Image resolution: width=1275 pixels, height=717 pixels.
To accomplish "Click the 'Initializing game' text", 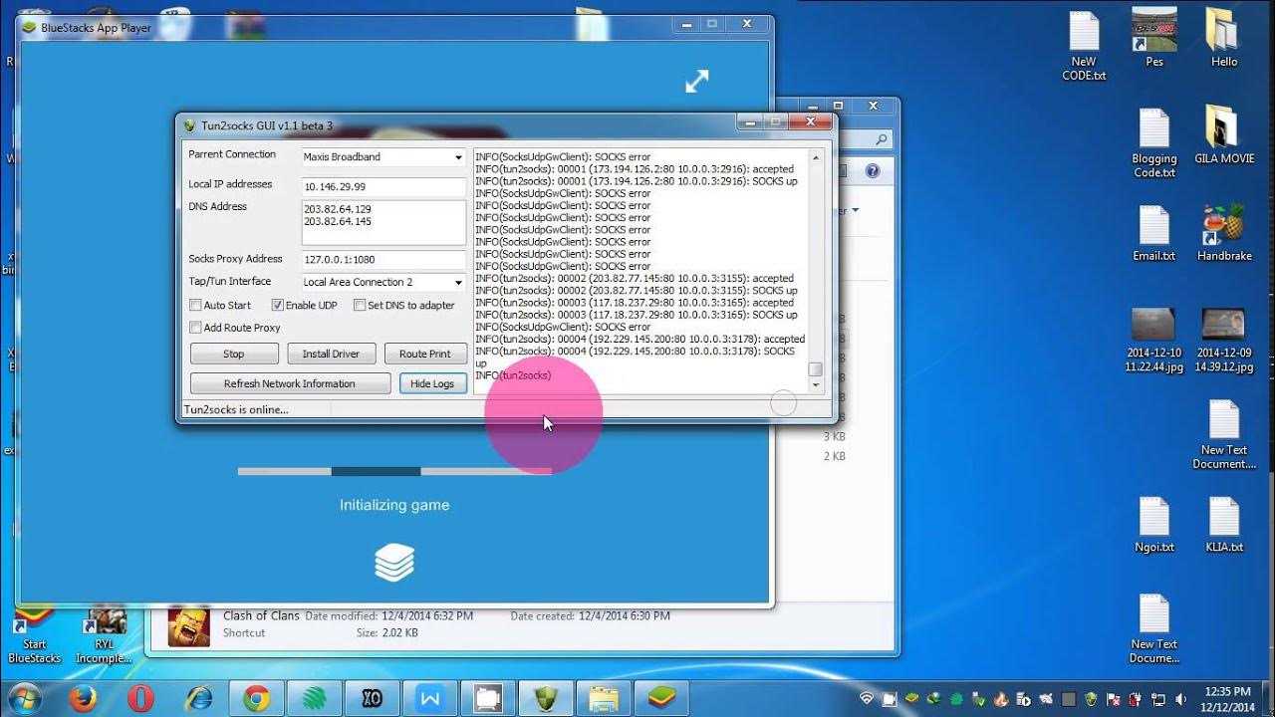I will (x=394, y=505).
